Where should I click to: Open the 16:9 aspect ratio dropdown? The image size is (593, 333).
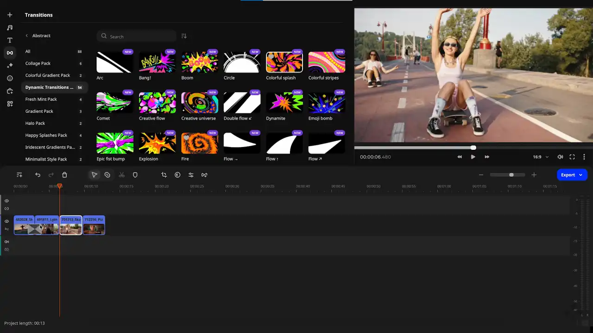tap(541, 157)
